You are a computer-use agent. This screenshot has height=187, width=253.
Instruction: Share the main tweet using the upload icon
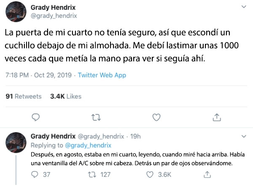click(x=217, y=117)
